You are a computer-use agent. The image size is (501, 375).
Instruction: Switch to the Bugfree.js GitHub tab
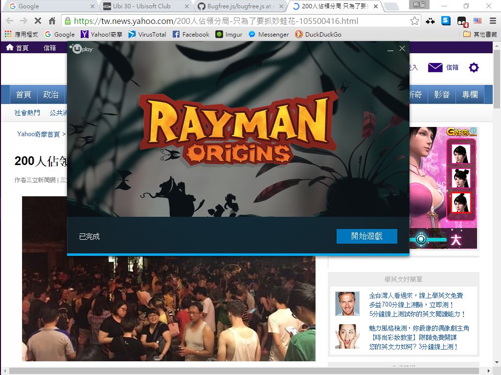point(237,6)
